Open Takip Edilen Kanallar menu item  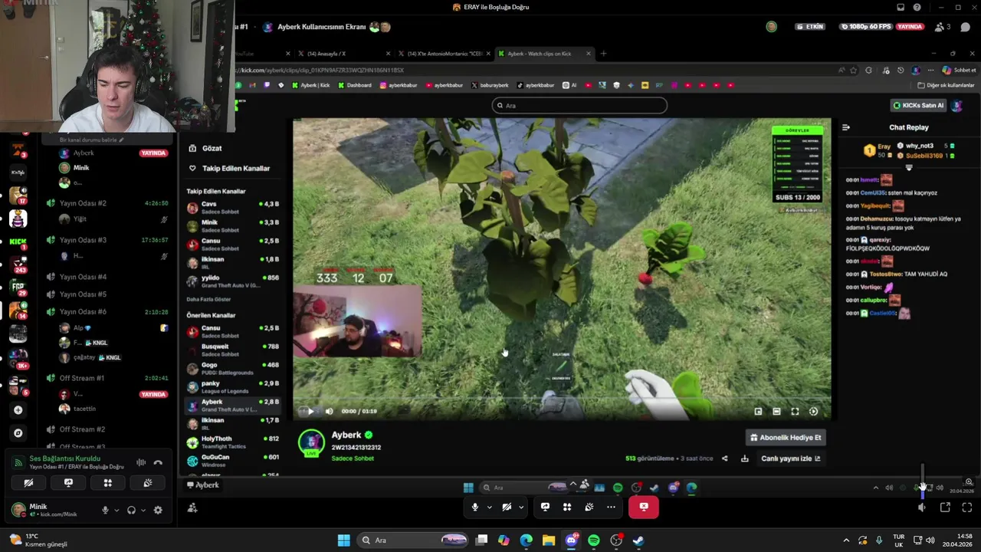(x=228, y=168)
